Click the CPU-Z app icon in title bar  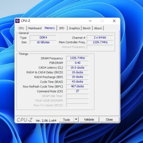pos(17,21)
